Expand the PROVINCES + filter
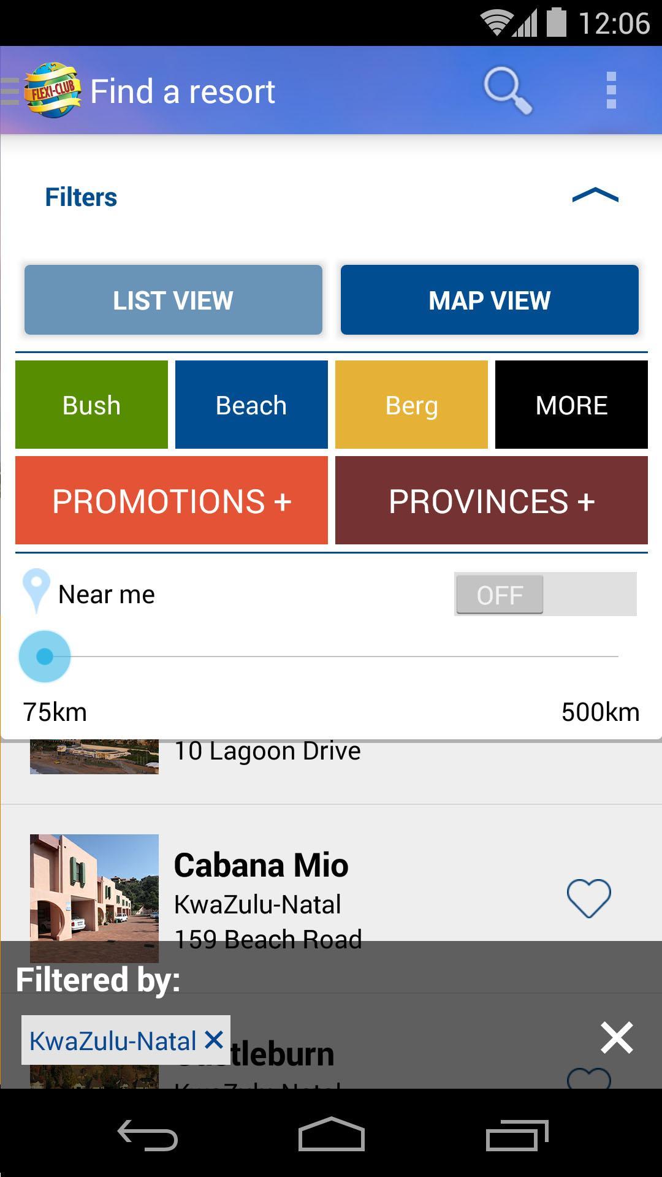The image size is (662, 1177). [x=491, y=501]
